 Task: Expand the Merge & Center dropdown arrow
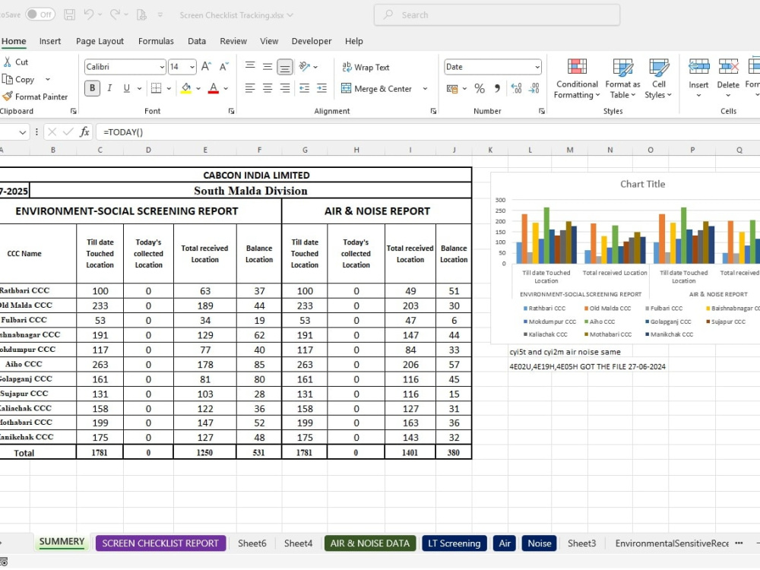(x=425, y=89)
